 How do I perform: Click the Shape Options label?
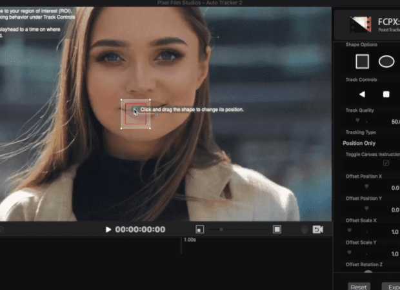click(x=361, y=44)
